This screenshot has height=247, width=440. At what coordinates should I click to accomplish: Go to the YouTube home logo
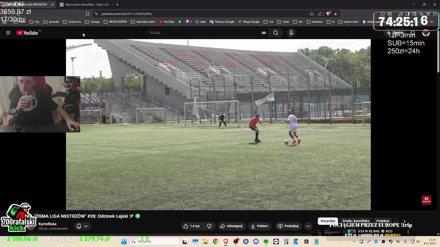[x=27, y=33]
